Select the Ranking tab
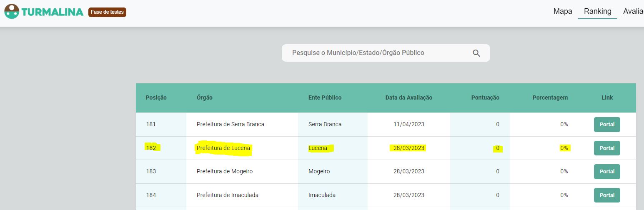Viewport: 644px width, 210px height. (597, 11)
